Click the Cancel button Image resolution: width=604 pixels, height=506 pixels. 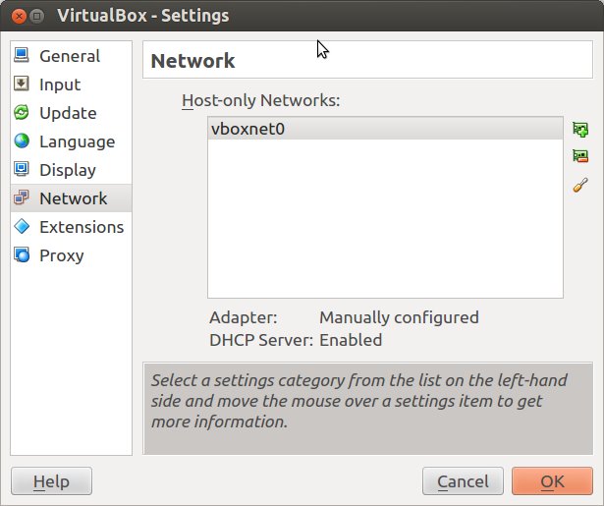(x=463, y=481)
